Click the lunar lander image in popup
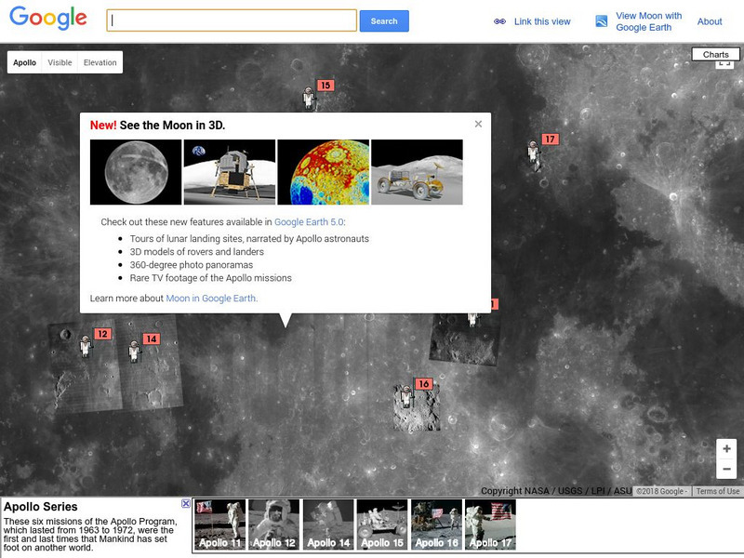Viewport: 744px width, 558px height. pyautogui.click(x=229, y=172)
